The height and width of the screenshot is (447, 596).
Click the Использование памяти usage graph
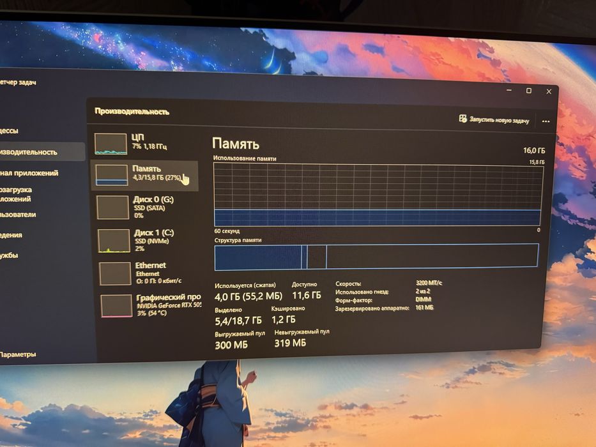pyautogui.click(x=378, y=194)
